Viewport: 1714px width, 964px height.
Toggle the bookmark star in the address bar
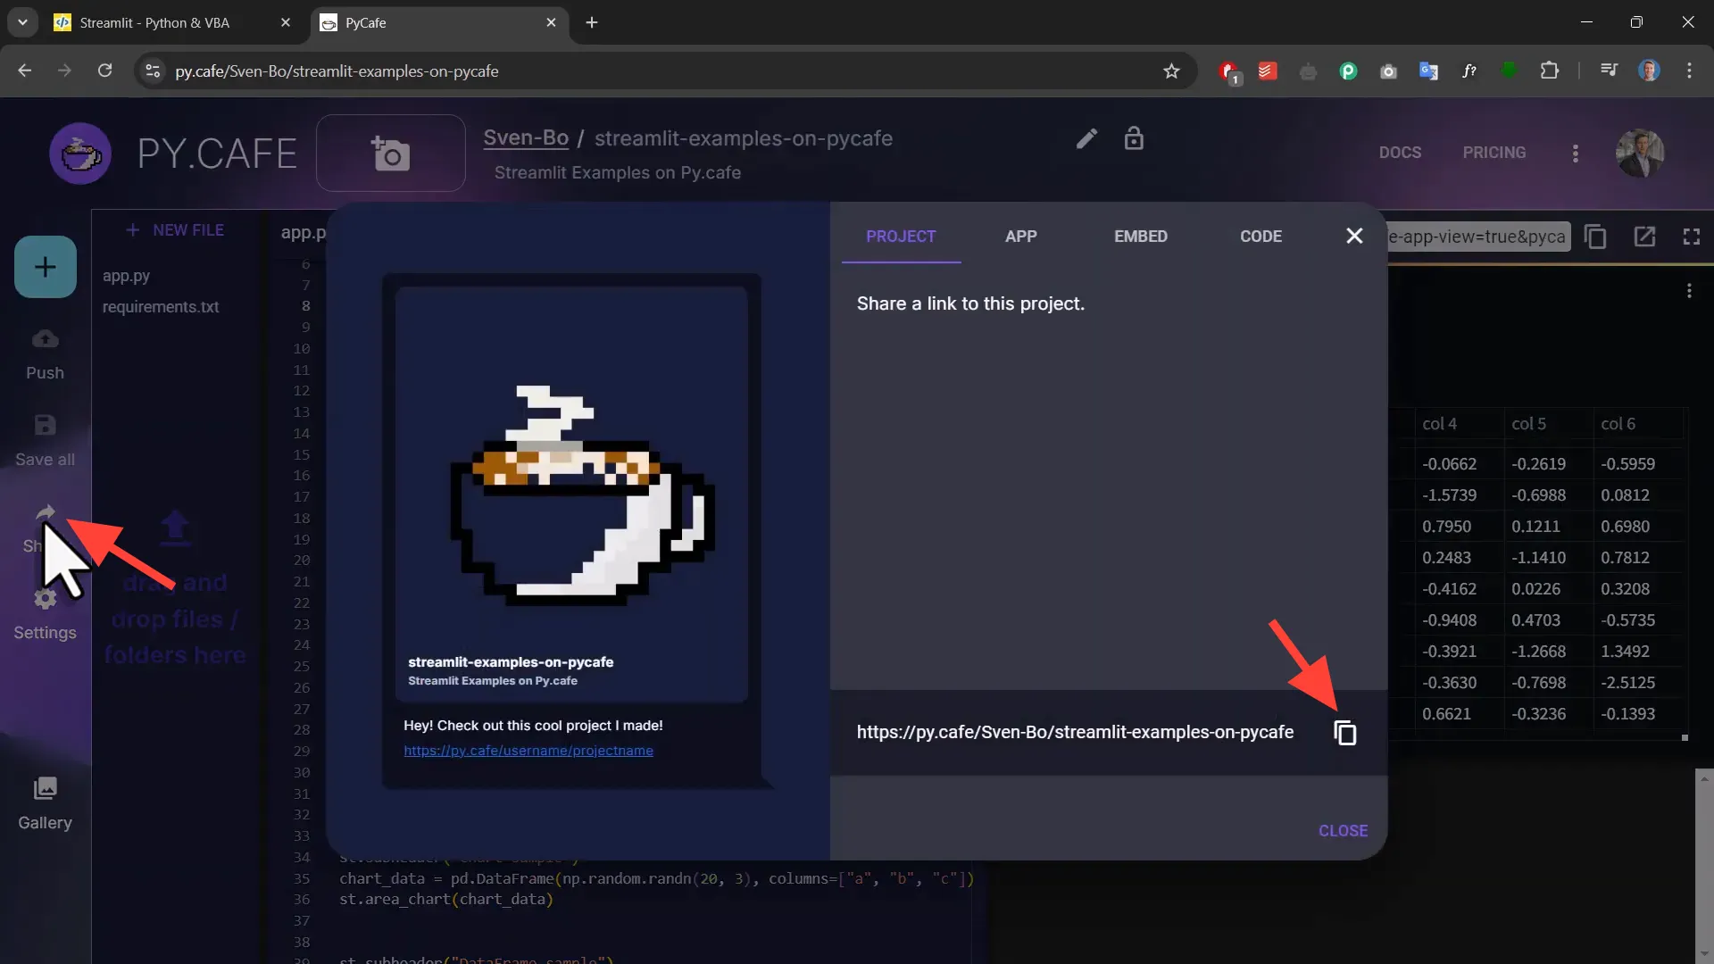point(1172,71)
